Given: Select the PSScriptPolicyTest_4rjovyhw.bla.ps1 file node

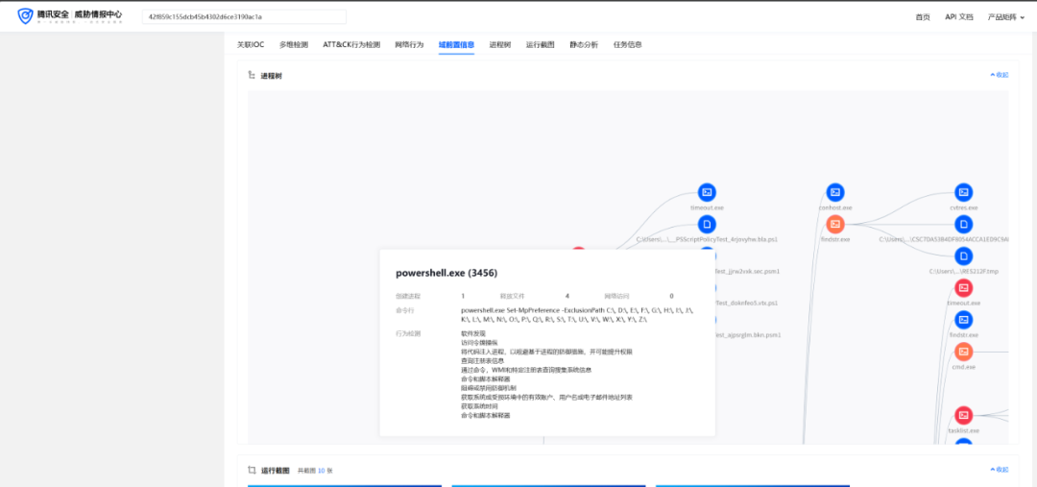Looking at the screenshot, I should [x=707, y=225].
